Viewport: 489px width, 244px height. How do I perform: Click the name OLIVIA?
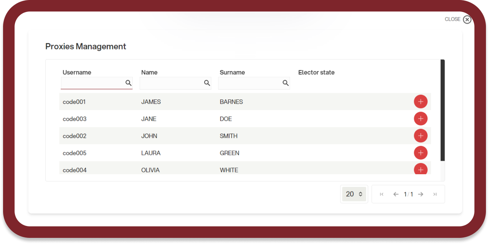click(x=150, y=170)
